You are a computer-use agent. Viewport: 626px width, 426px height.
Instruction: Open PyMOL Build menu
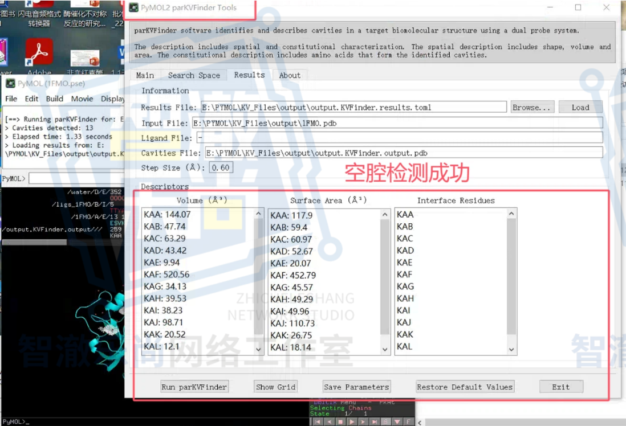click(54, 99)
